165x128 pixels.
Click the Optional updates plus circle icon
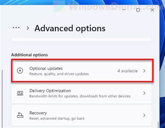[x=20, y=71]
